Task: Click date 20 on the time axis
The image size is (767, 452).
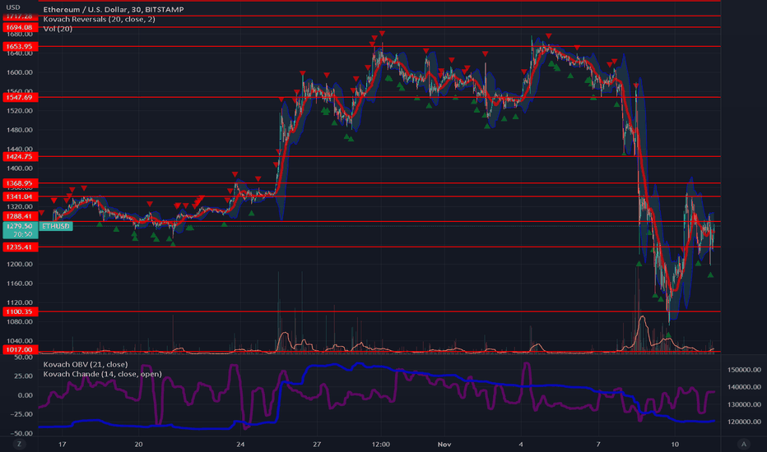Action: coord(138,444)
